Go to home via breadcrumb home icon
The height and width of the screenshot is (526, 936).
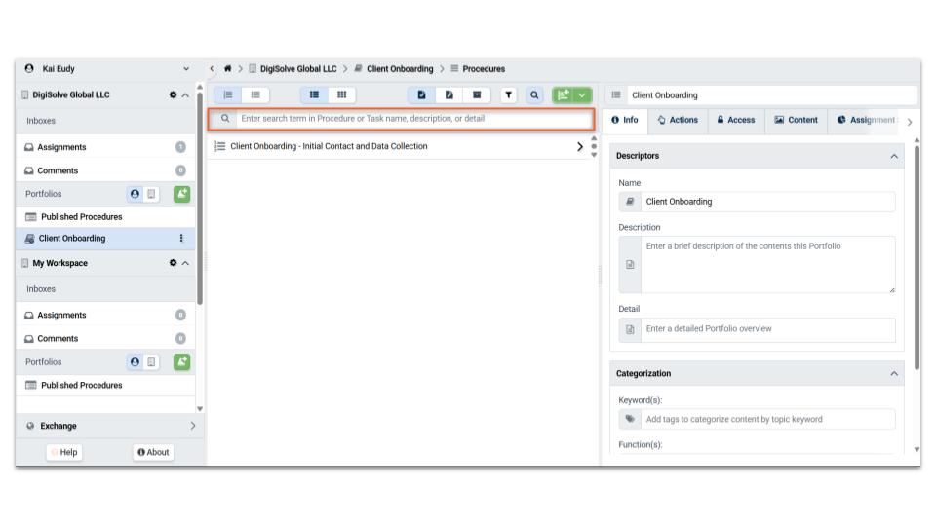(227, 68)
